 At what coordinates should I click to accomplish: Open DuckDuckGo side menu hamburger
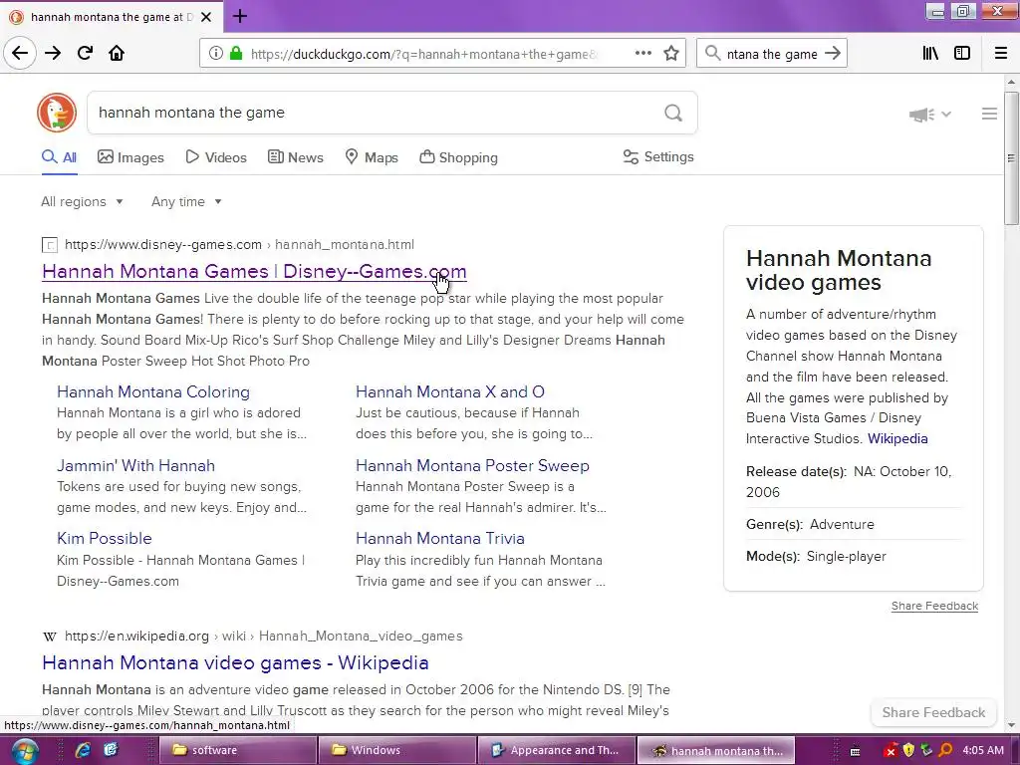tap(989, 114)
